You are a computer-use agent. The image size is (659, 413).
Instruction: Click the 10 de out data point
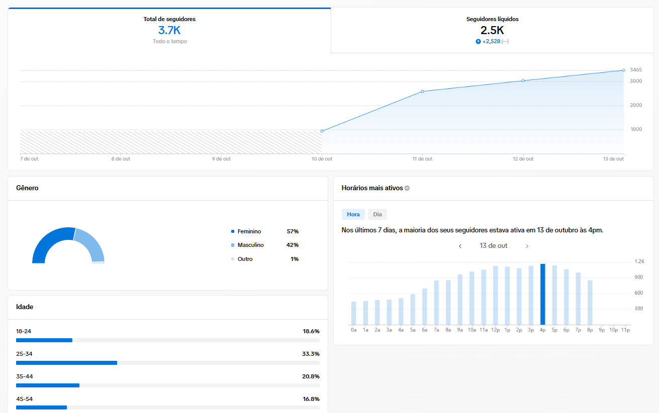pyautogui.click(x=322, y=131)
